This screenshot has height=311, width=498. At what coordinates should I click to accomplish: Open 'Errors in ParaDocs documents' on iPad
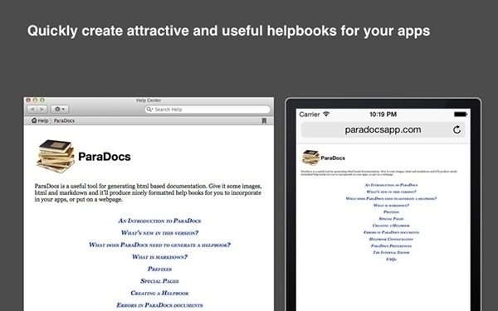click(391, 232)
